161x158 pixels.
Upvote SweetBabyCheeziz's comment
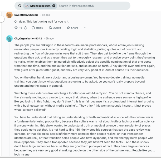coord(16,28)
